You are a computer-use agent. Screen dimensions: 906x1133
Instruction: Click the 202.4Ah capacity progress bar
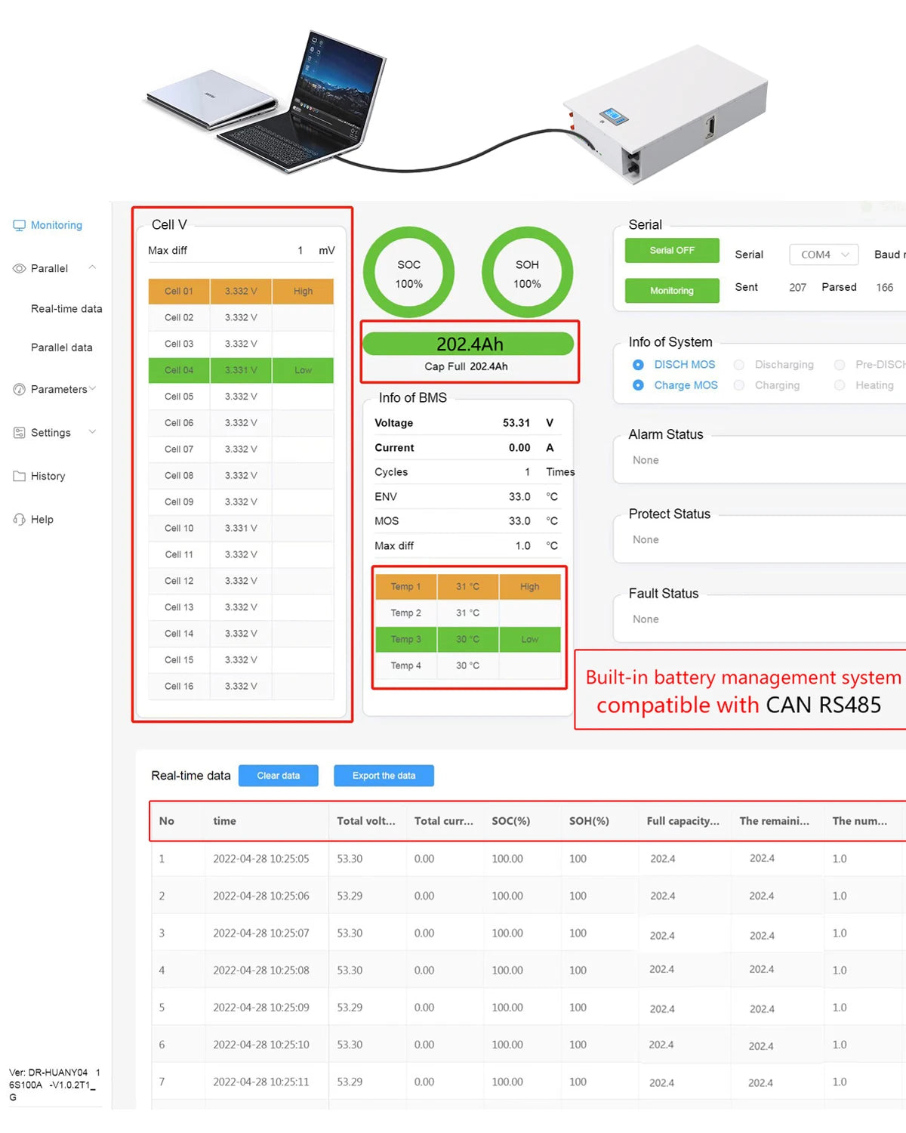click(469, 344)
